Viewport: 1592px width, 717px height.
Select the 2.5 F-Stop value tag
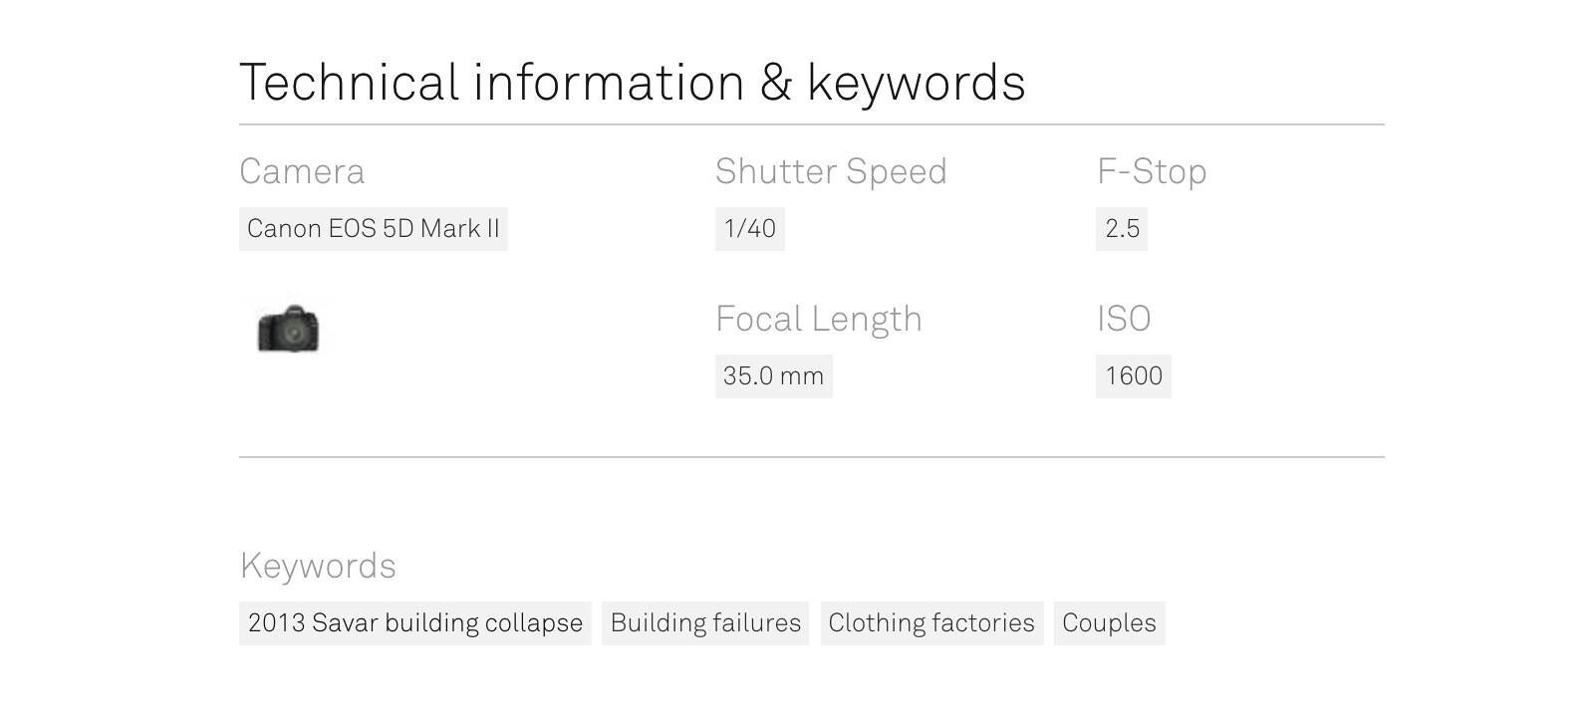[x=1122, y=229]
